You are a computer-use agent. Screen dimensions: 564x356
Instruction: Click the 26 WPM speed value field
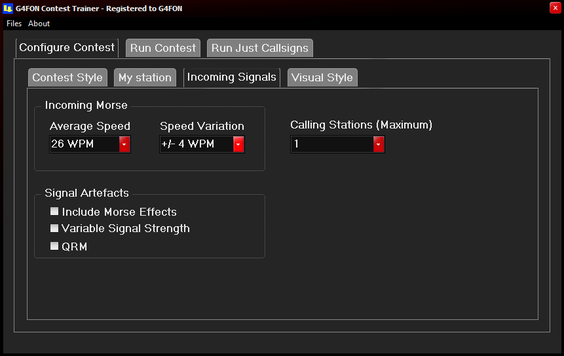(85, 144)
